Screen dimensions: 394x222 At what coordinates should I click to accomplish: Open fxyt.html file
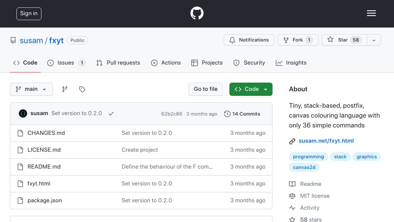(39, 183)
